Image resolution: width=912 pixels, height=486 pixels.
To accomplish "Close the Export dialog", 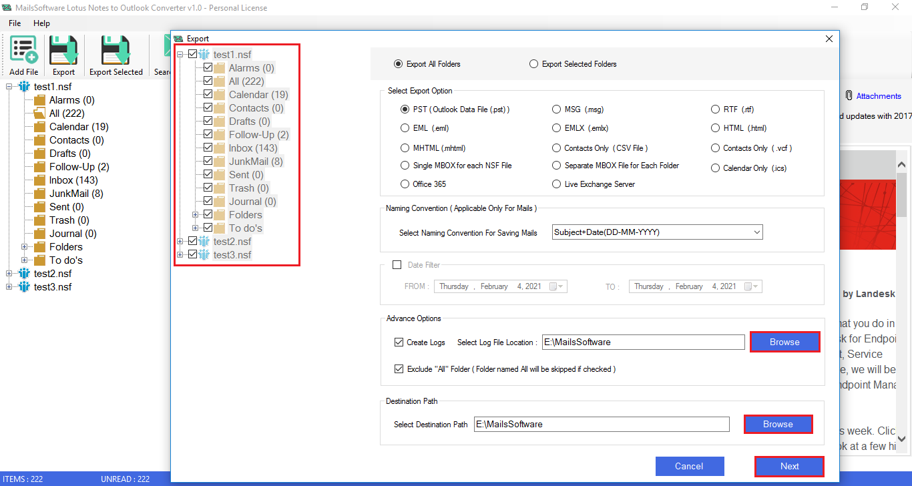I will [x=829, y=39].
